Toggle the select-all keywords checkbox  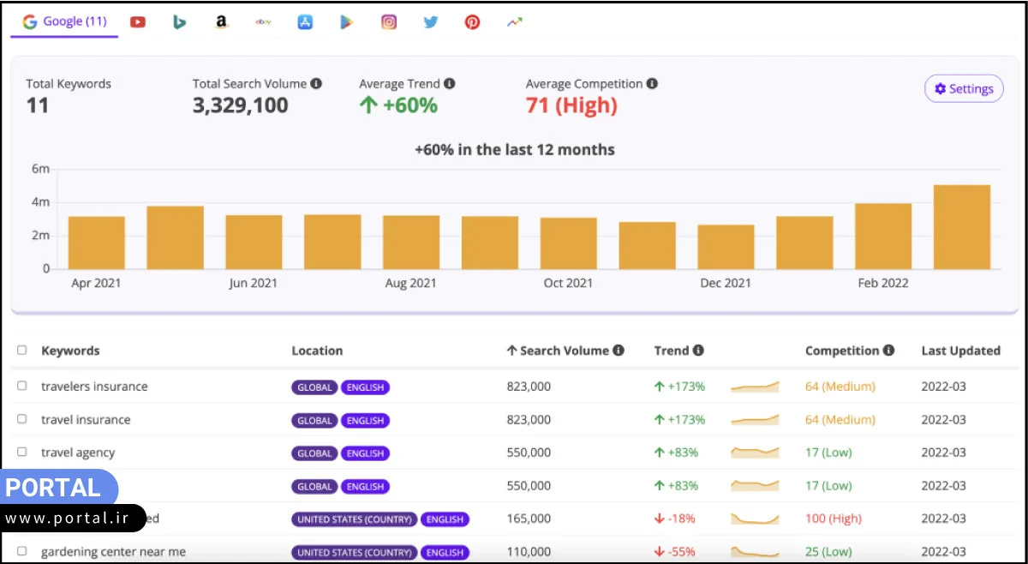click(22, 350)
